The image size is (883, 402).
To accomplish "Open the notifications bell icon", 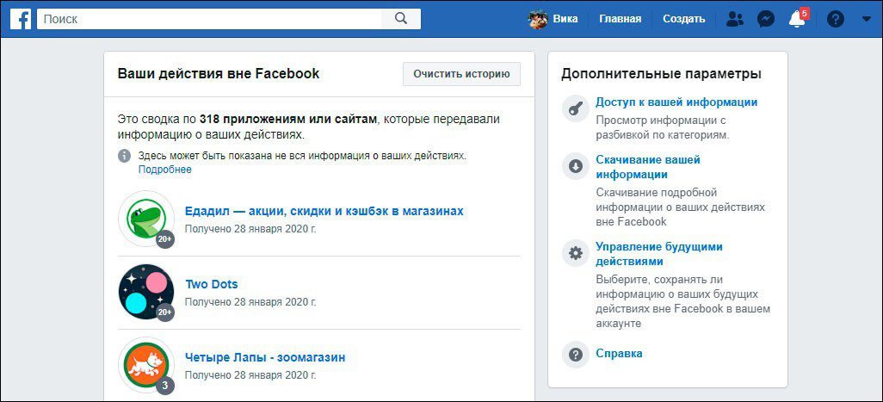I will (796, 20).
